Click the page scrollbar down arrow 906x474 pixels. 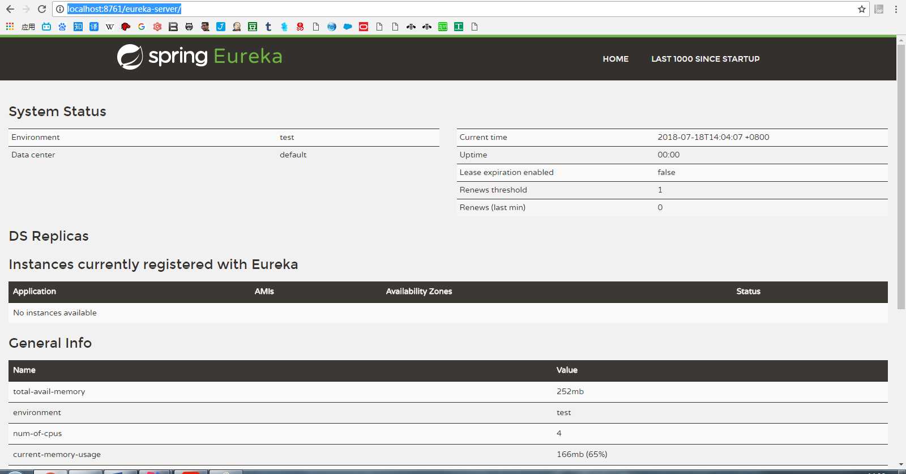tap(901, 464)
